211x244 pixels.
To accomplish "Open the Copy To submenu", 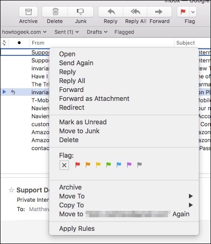I will coord(124,205).
